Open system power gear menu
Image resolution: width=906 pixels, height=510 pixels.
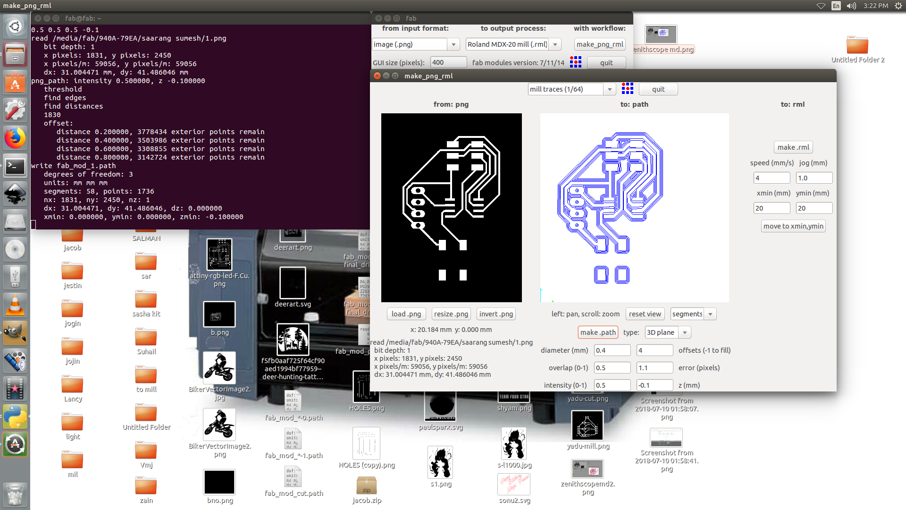click(x=898, y=6)
